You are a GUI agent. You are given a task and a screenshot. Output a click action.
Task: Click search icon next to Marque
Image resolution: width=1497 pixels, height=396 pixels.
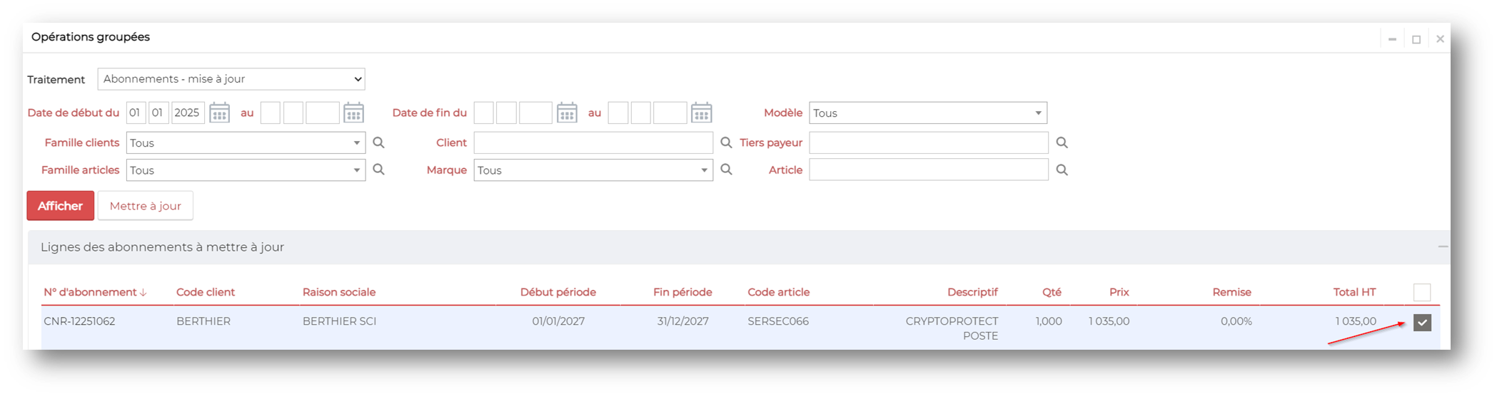coord(726,170)
